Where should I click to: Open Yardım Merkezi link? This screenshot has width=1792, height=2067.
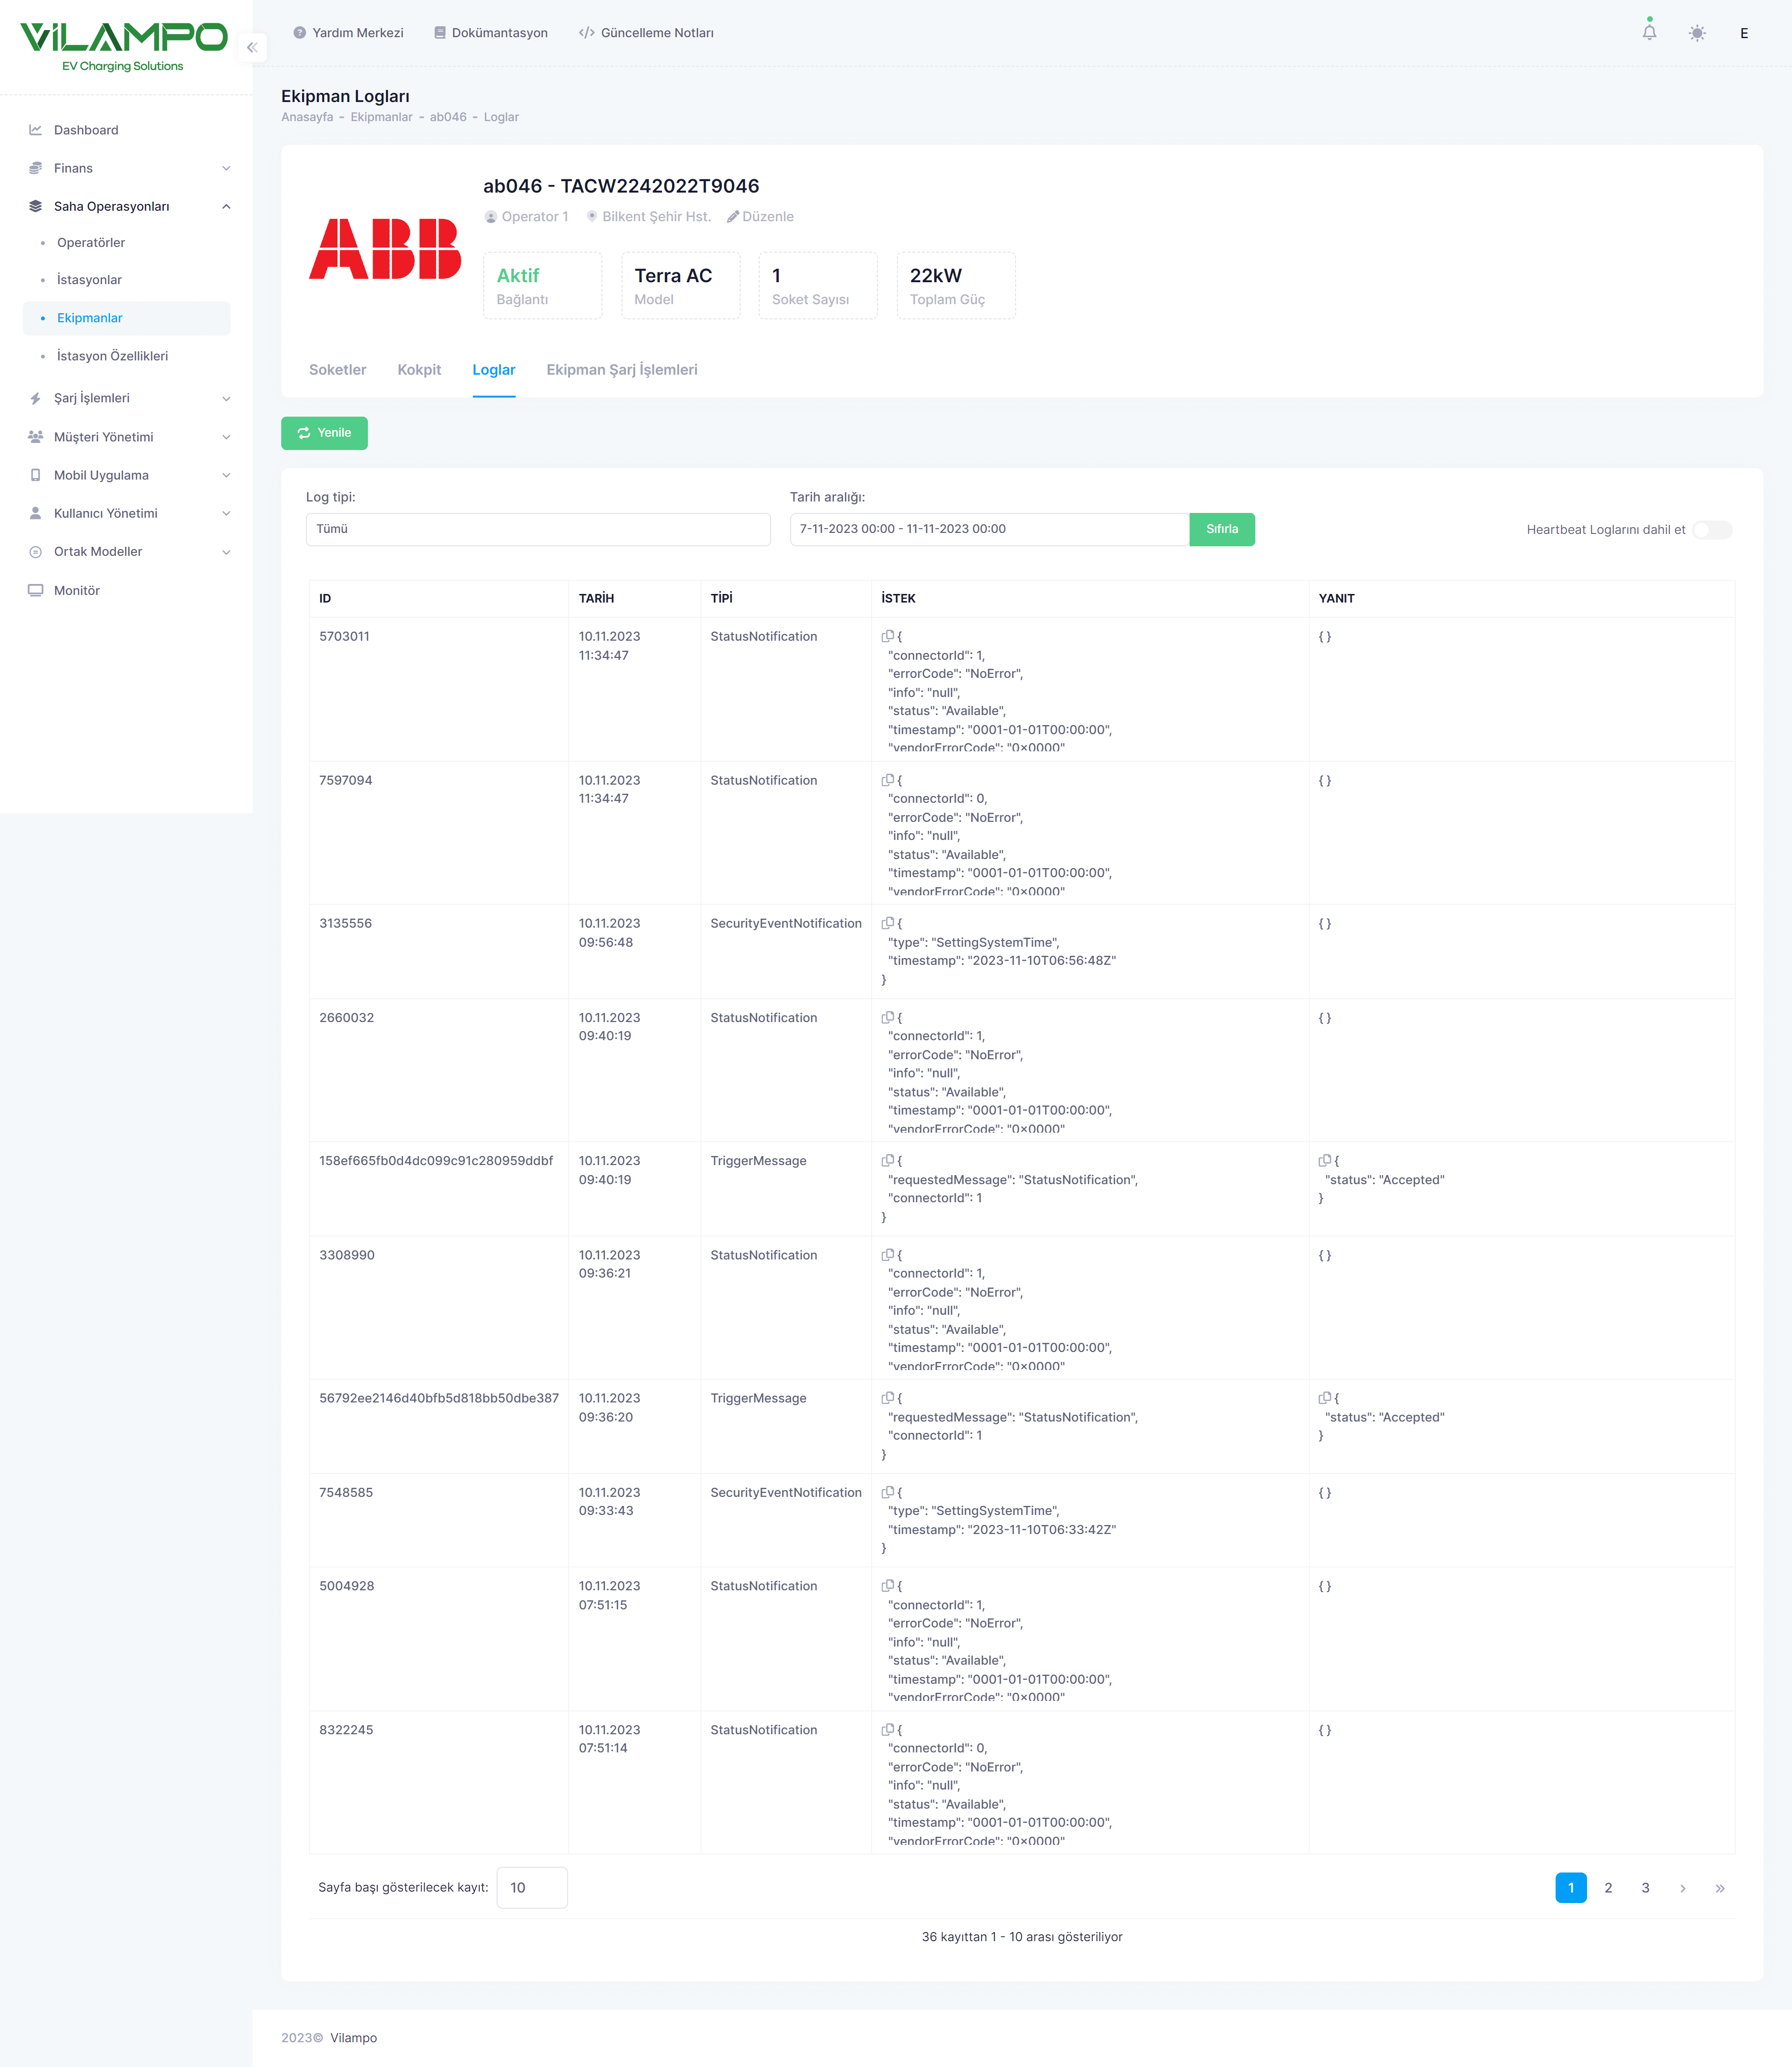click(348, 33)
